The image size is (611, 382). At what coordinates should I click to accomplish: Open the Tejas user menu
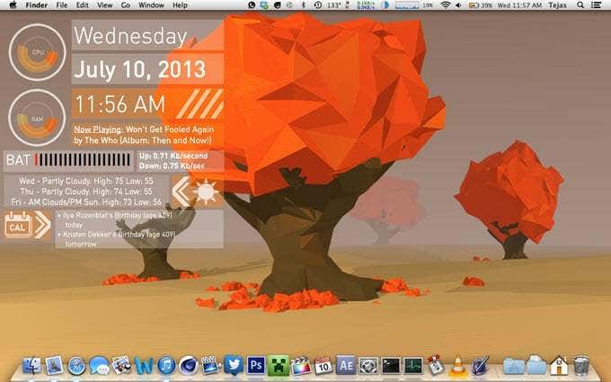pyautogui.click(x=557, y=5)
